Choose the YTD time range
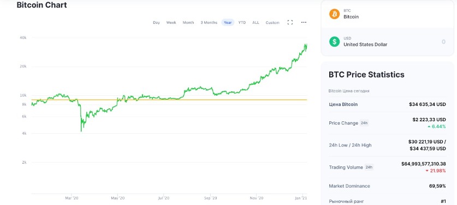 tap(242, 22)
